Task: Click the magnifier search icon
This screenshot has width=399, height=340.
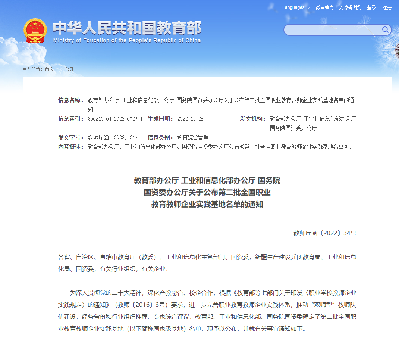Action: [x=385, y=30]
